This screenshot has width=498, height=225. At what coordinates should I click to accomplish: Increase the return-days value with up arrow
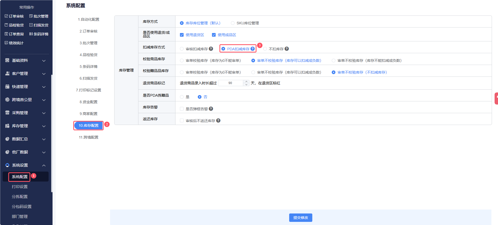point(246,81)
